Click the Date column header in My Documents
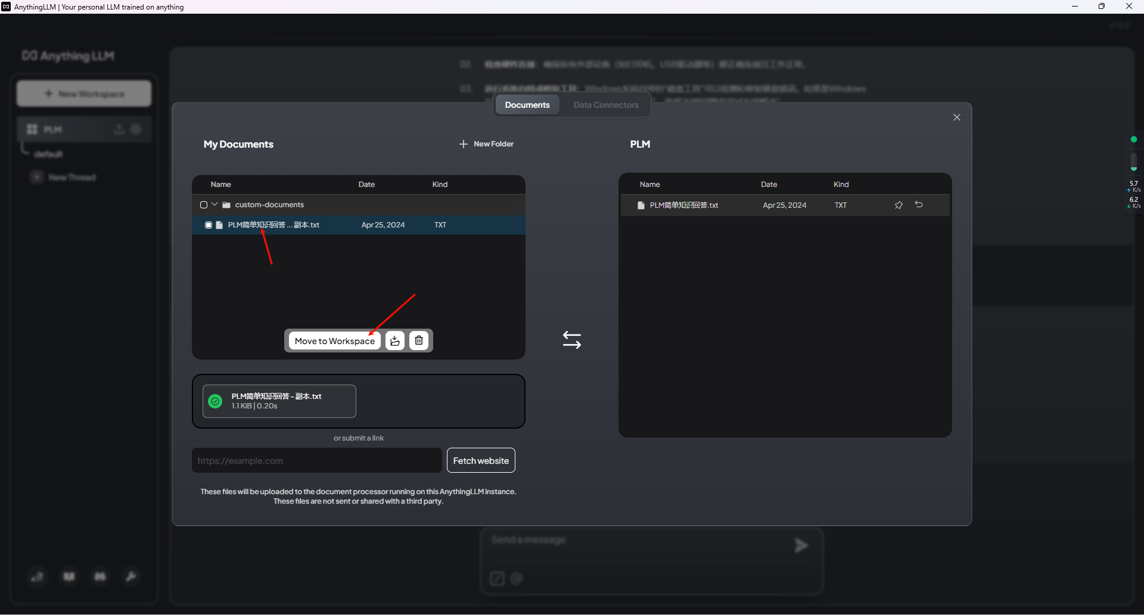This screenshot has width=1144, height=615. [x=366, y=185]
